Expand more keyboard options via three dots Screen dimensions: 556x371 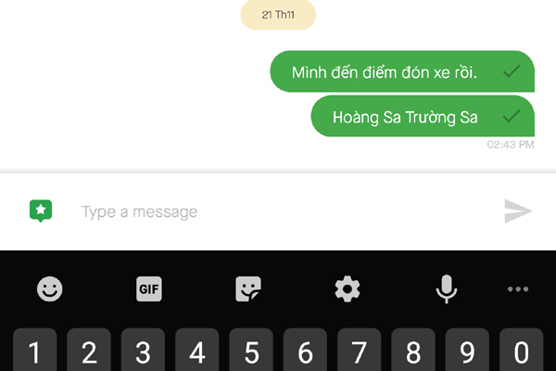click(x=518, y=289)
